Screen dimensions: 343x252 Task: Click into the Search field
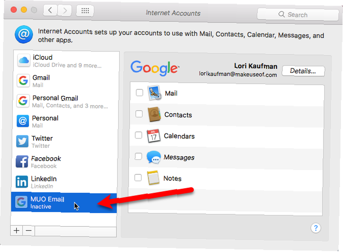(298, 15)
